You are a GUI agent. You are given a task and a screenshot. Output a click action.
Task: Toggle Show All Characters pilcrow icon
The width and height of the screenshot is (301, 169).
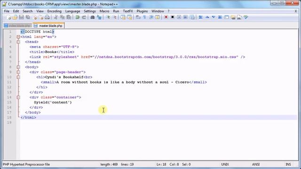click(x=144, y=17)
